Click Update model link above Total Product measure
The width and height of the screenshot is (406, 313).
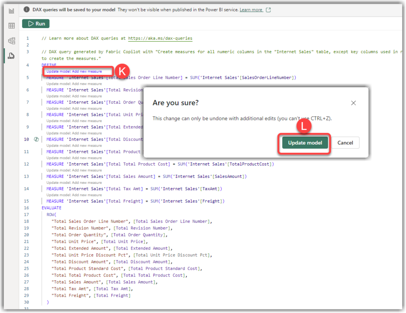(74, 146)
